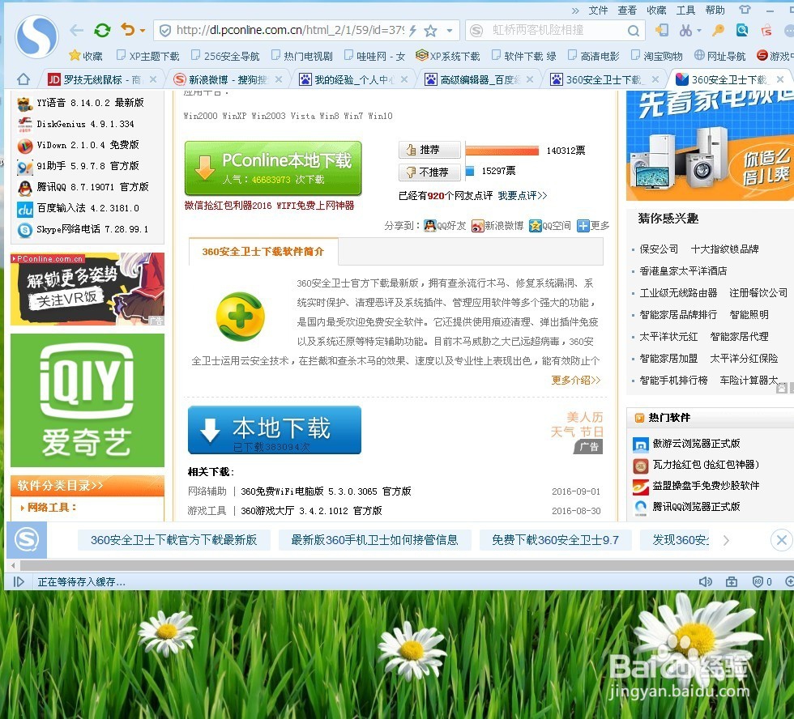Click the Sogou browser logo avatar
The width and height of the screenshot is (794, 719).
pyautogui.click(x=36, y=36)
